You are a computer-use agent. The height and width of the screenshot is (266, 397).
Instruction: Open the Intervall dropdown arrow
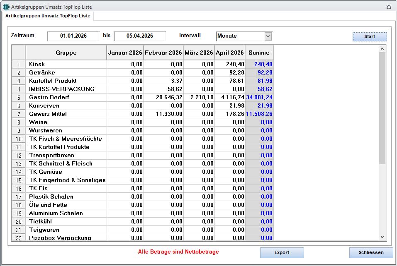coord(268,36)
